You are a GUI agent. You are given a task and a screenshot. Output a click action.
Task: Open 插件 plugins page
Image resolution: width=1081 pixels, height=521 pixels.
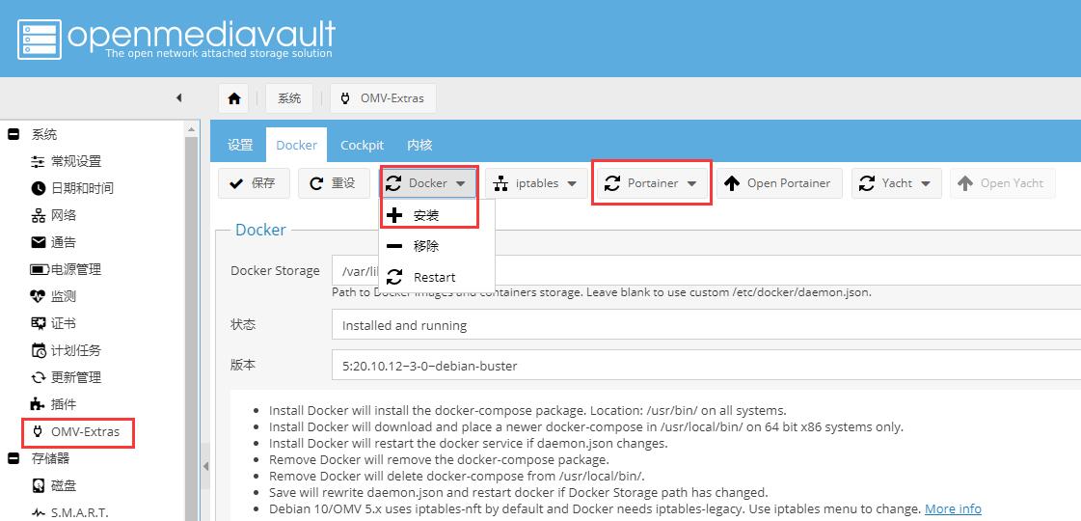[63, 404]
